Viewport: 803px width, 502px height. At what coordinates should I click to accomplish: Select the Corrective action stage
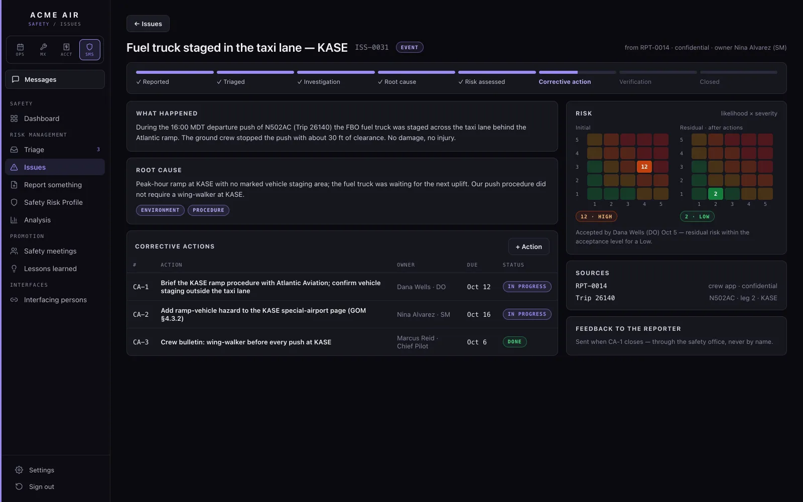coord(577,78)
